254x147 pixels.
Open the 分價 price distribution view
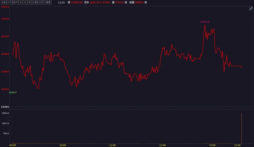coord(35,2)
